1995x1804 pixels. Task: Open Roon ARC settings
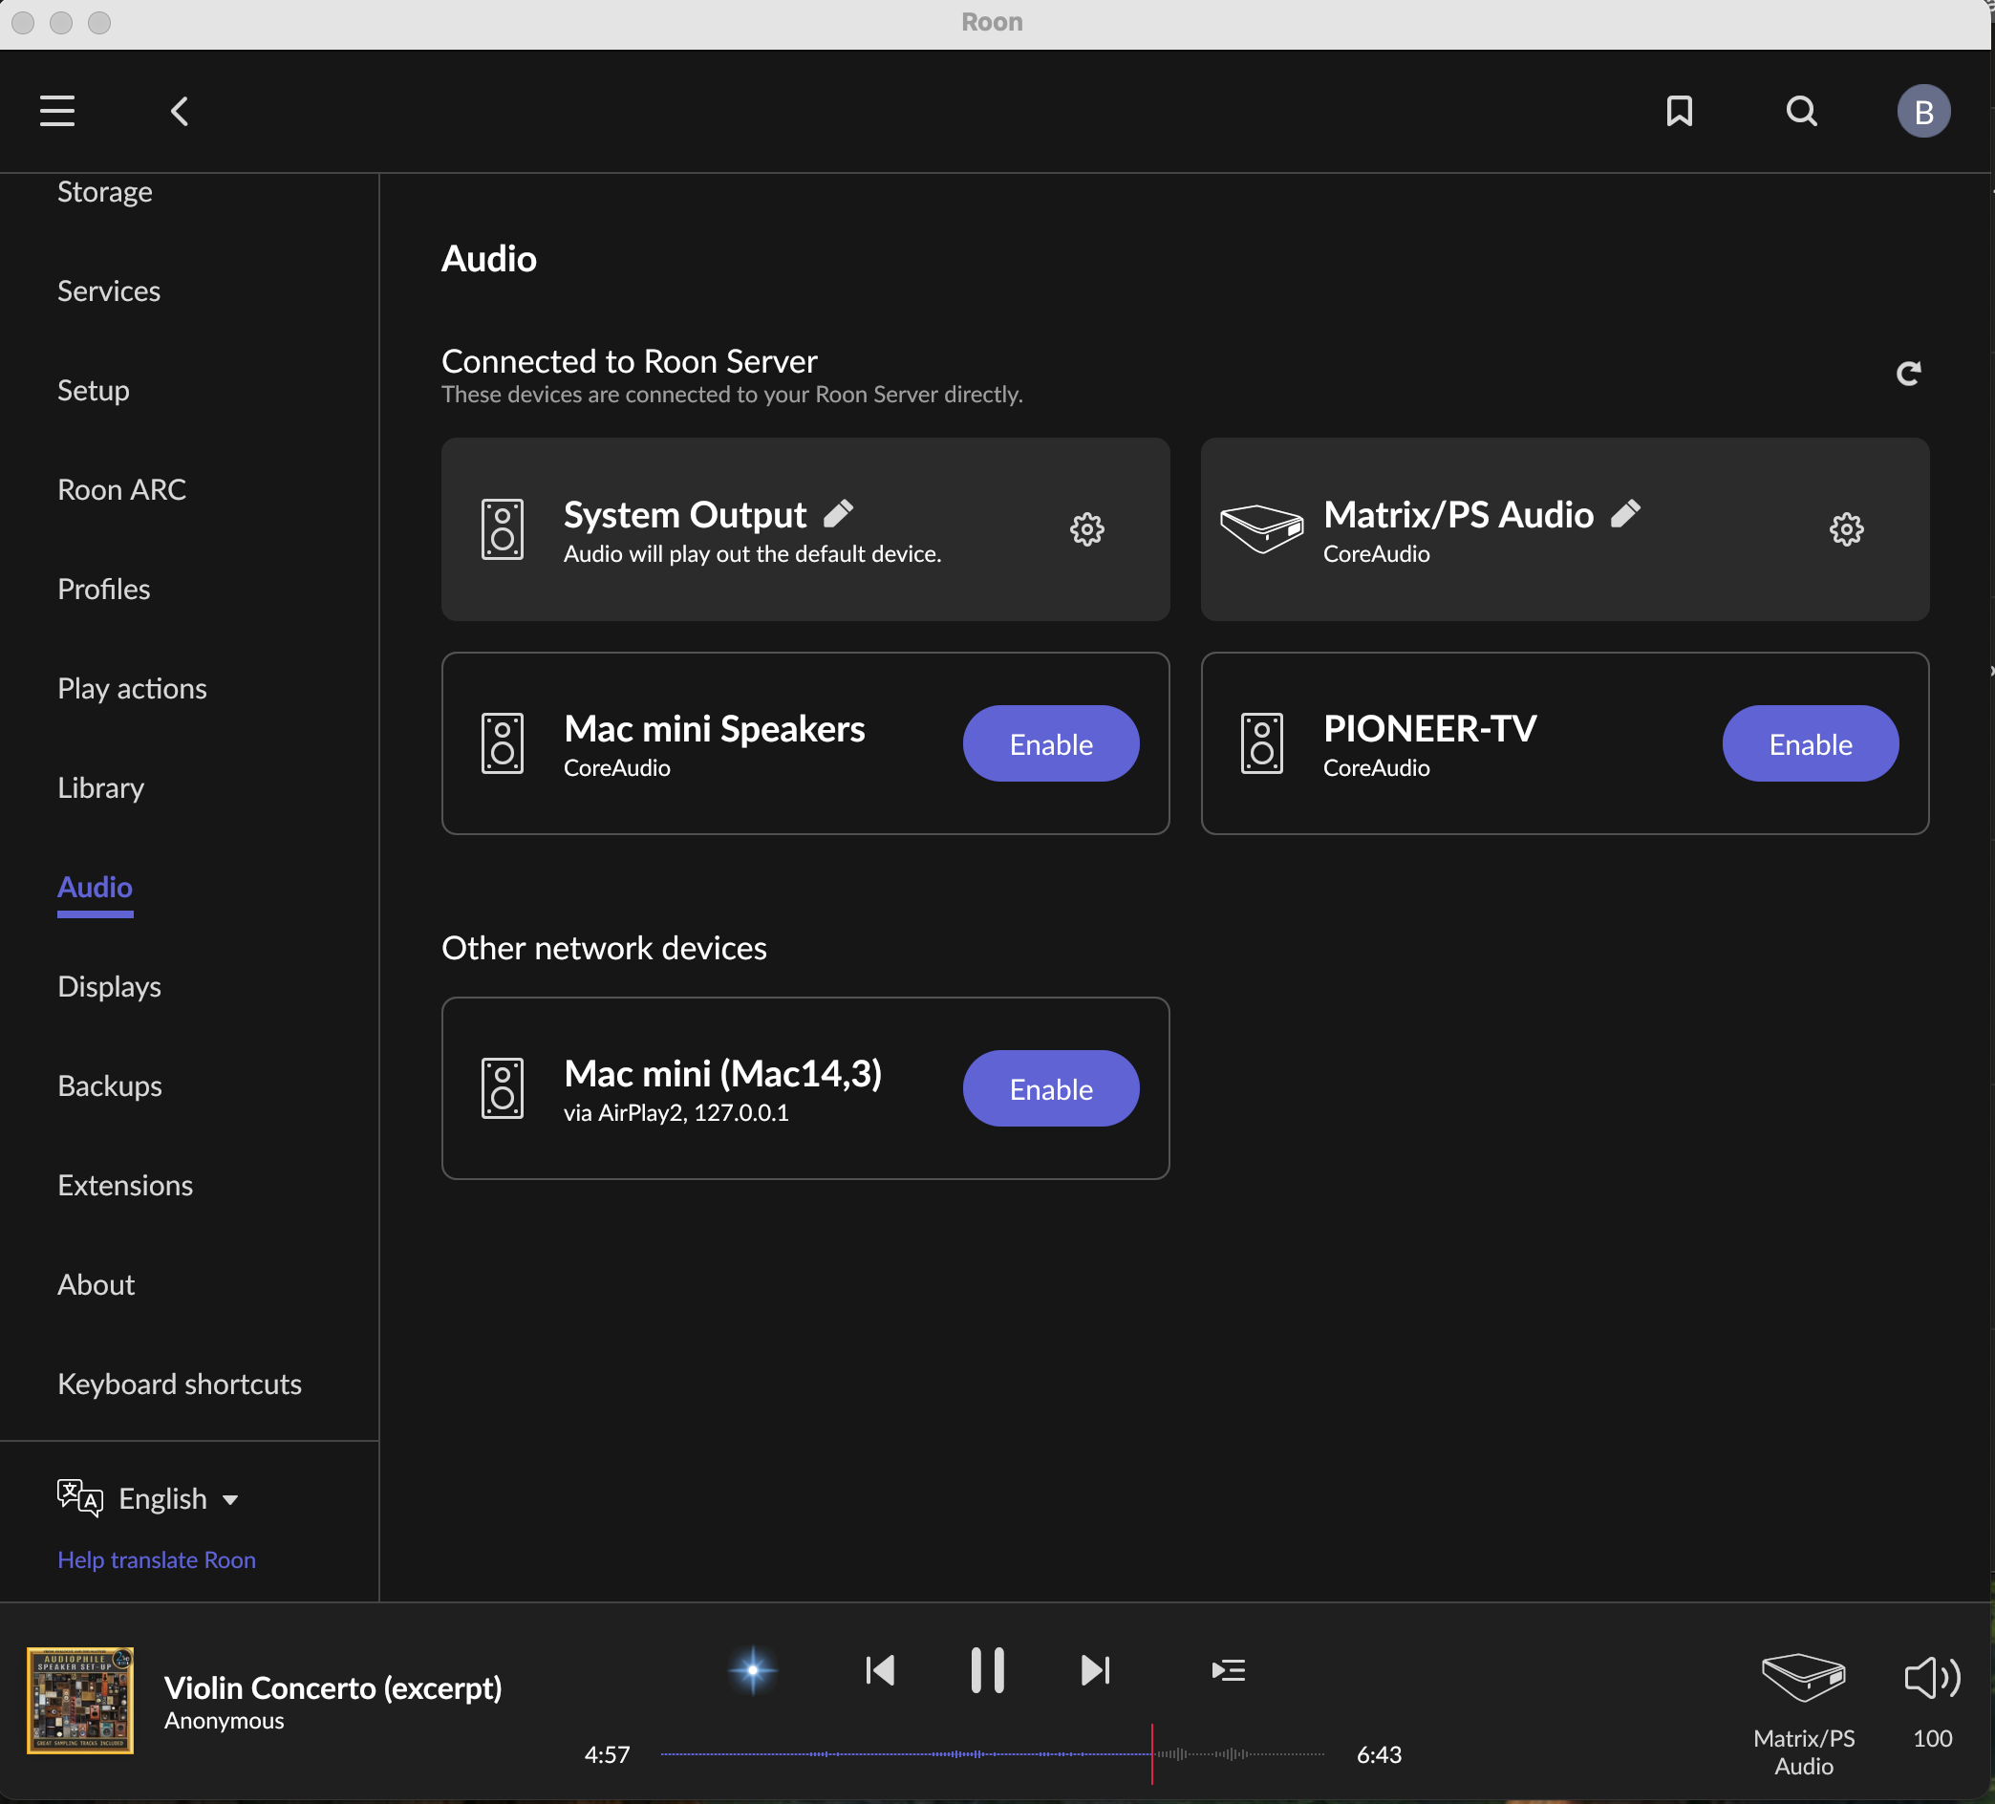(121, 490)
